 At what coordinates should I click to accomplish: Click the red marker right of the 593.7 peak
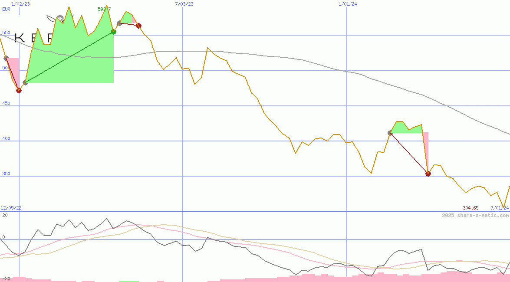pyautogui.click(x=138, y=26)
